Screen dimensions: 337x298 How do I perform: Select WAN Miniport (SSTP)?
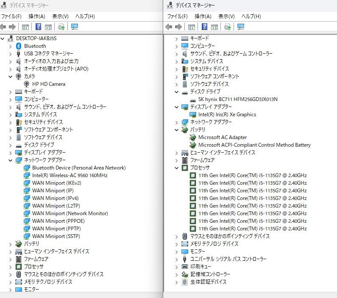pos(56,236)
